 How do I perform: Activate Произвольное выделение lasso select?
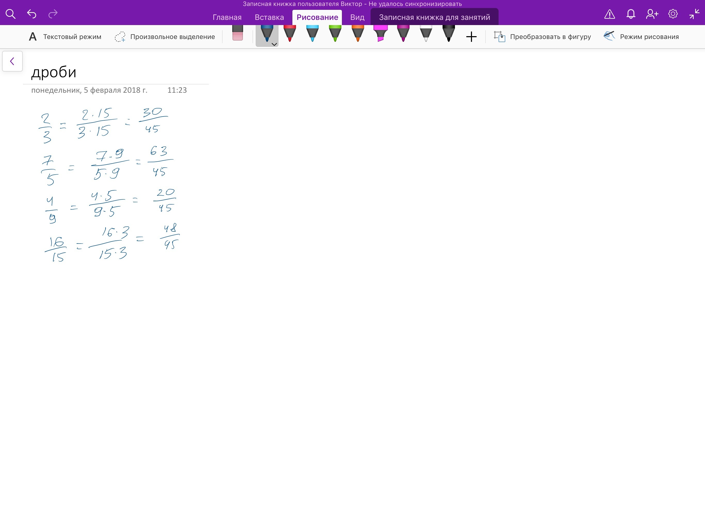165,37
